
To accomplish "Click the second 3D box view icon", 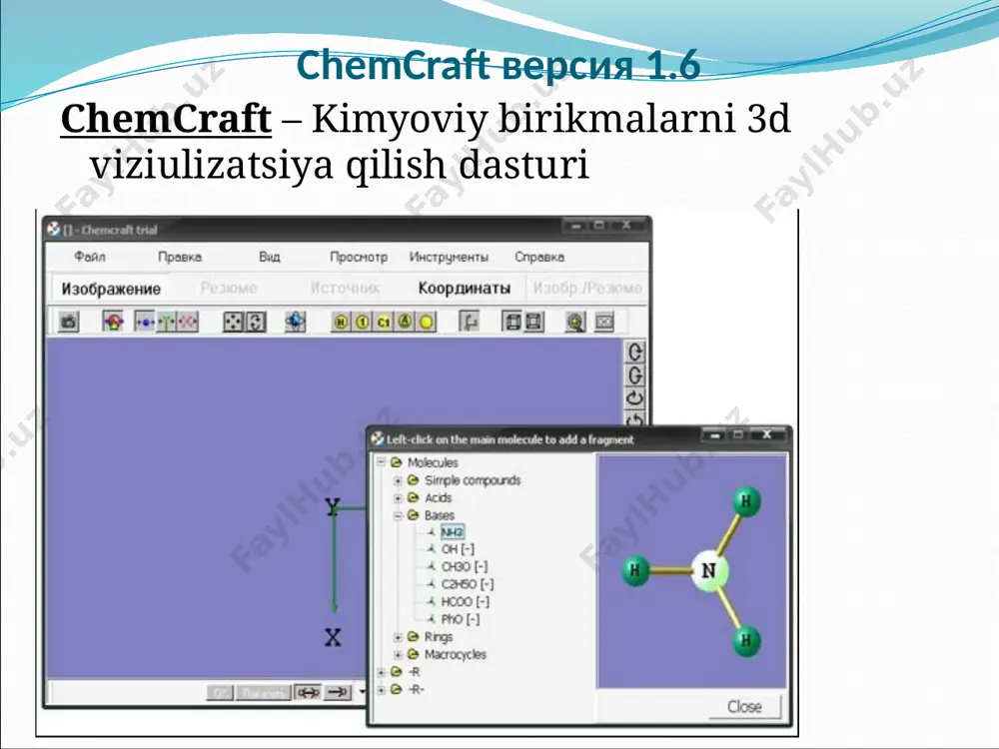I will [533, 322].
